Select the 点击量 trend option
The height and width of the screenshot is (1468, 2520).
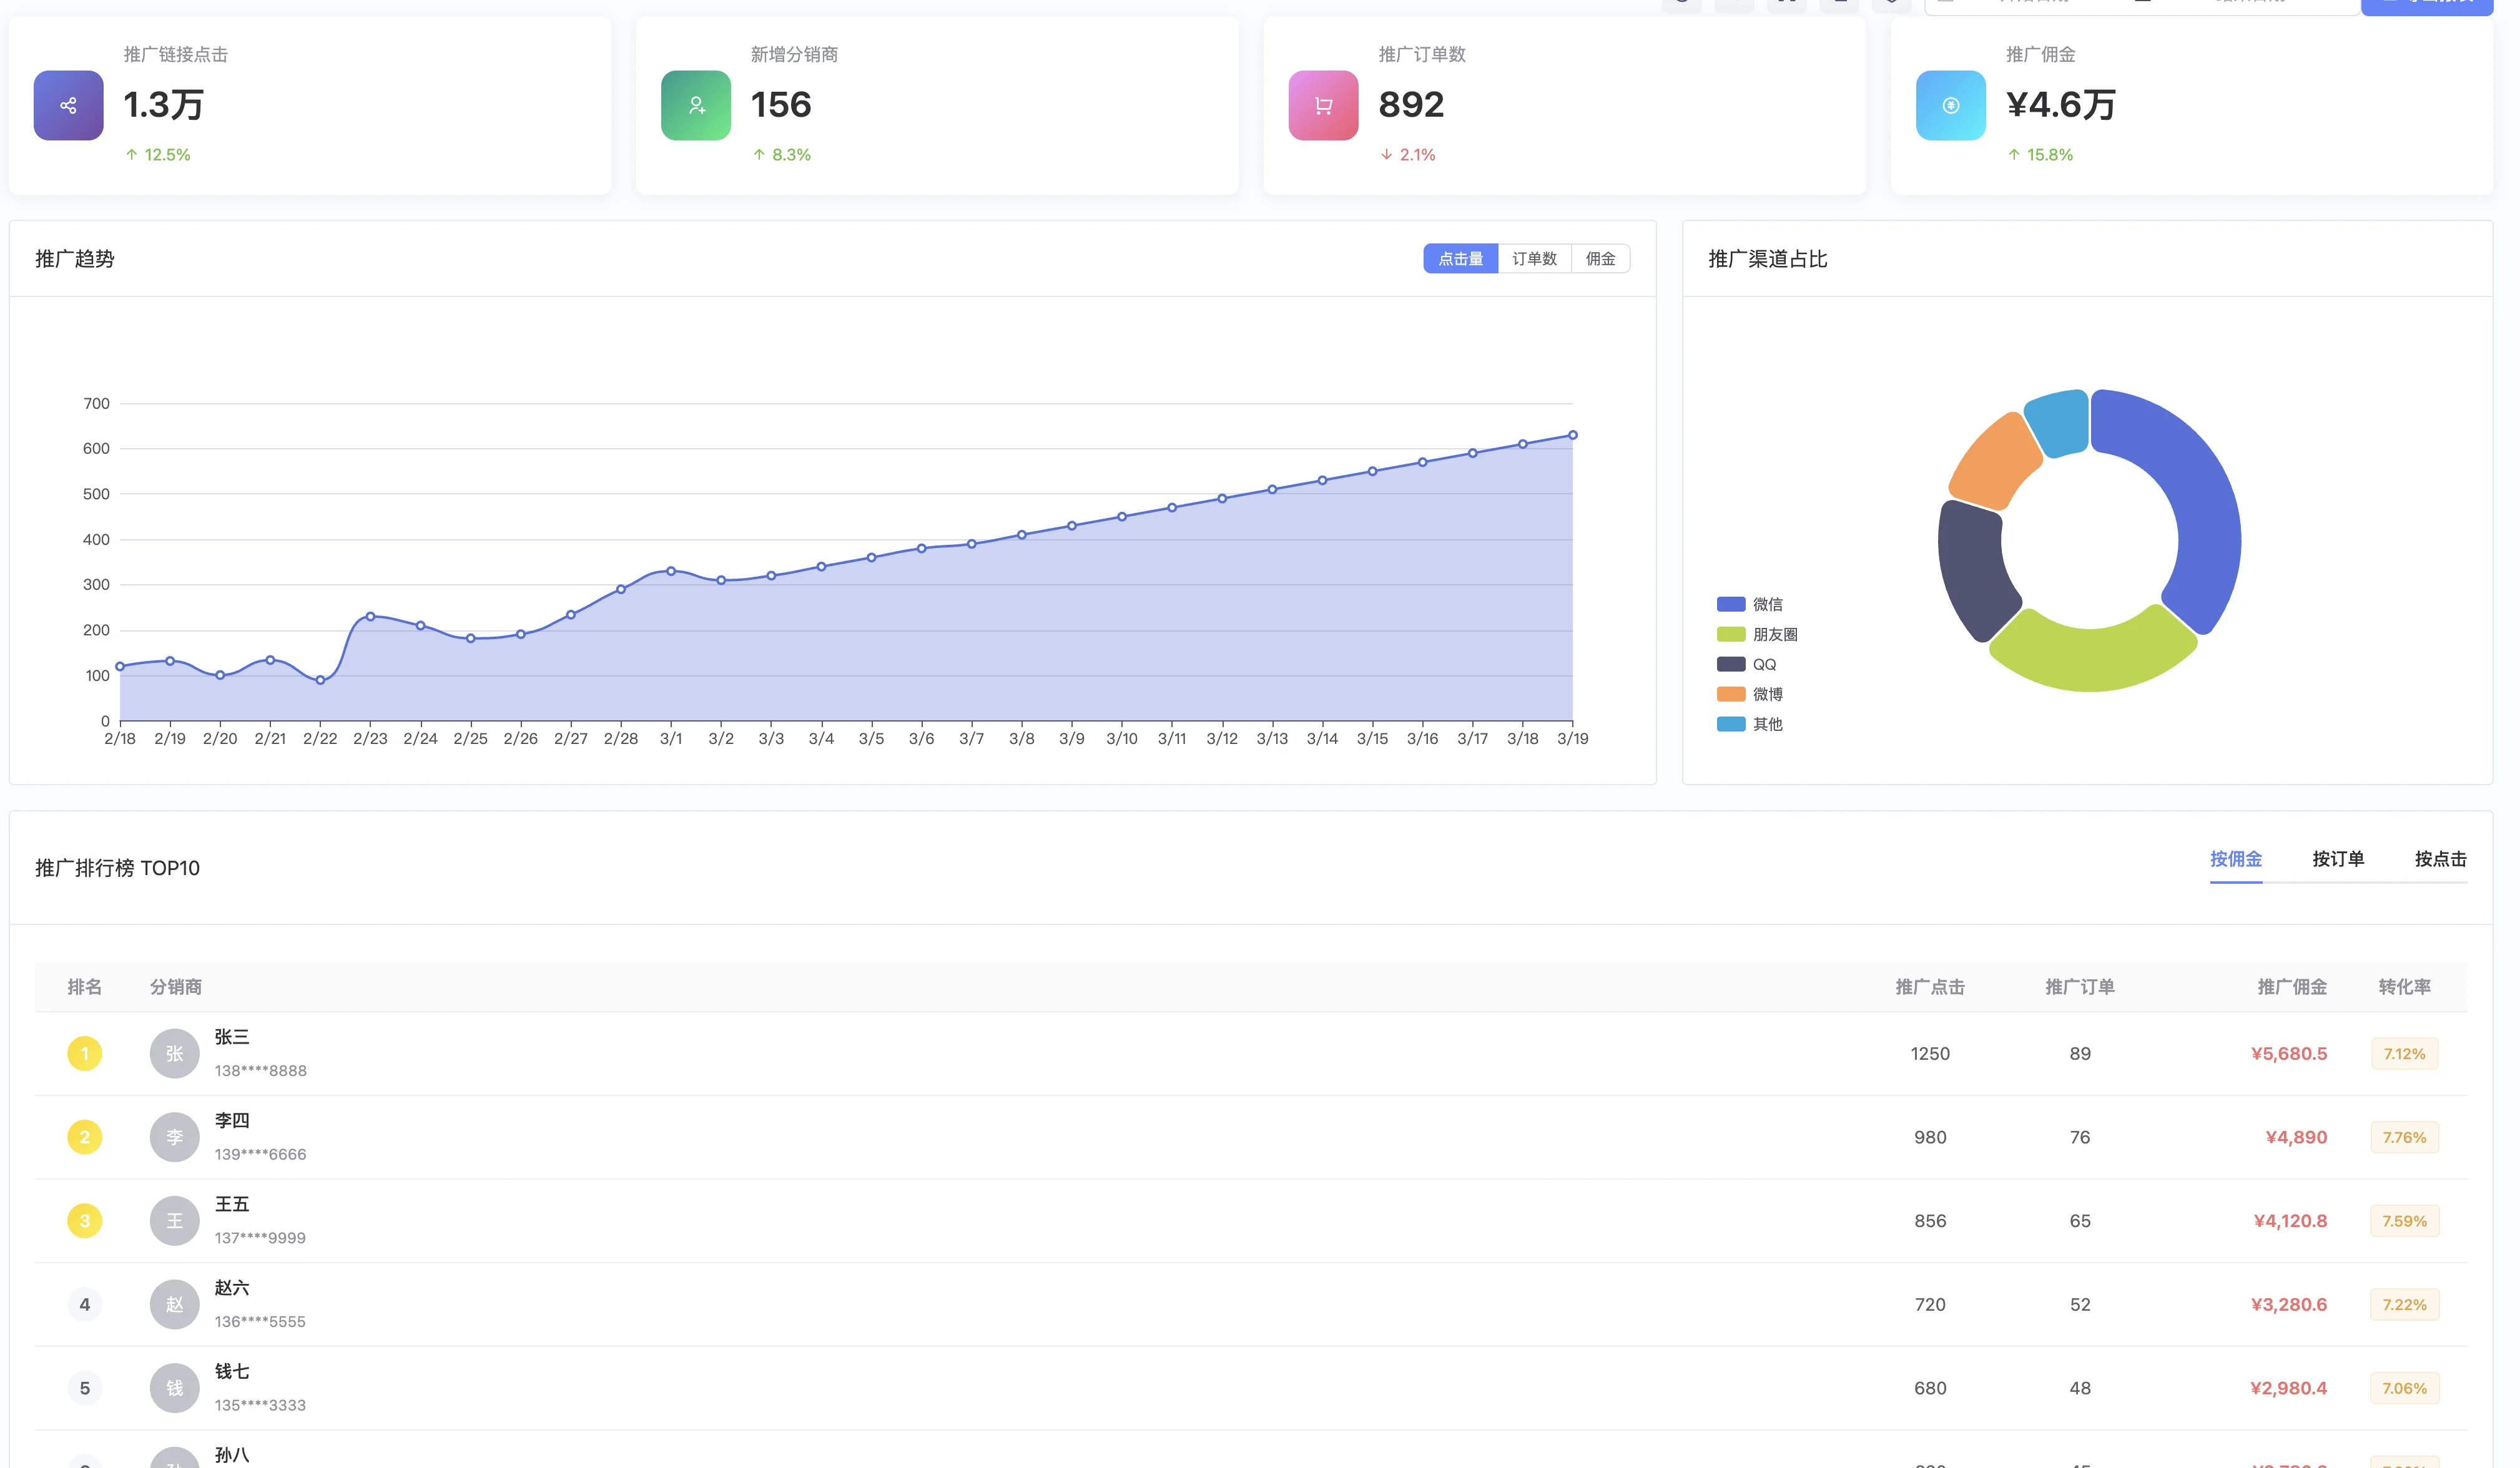pos(1460,259)
